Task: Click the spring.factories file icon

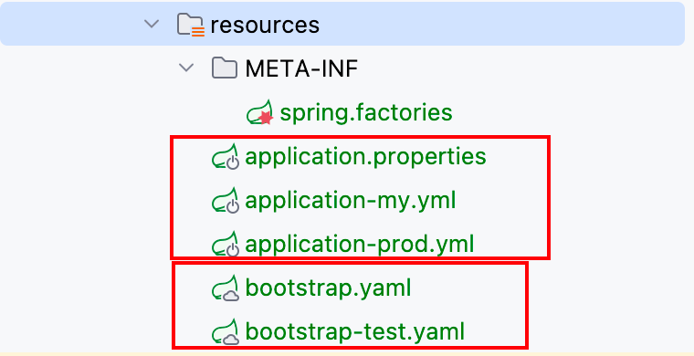Action: [x=259, y=112]
